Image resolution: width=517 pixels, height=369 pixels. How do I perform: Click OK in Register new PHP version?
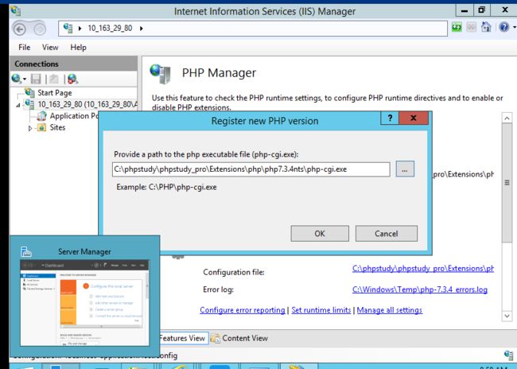[x=320, y=234]
